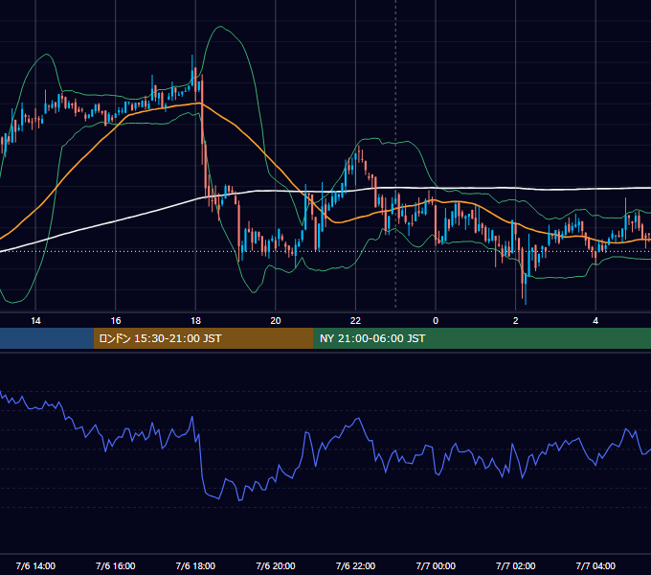Click the ロンドン 15:30-21:00 JST session bar

pyautogui.click(x=203, y=338)
